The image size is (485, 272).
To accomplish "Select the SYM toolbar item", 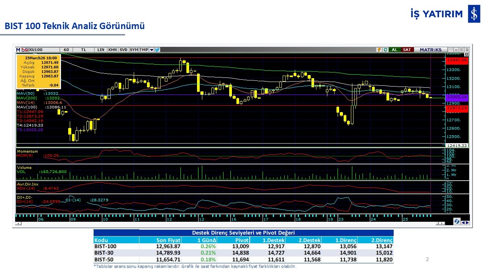I will click(x=134, y=49).
